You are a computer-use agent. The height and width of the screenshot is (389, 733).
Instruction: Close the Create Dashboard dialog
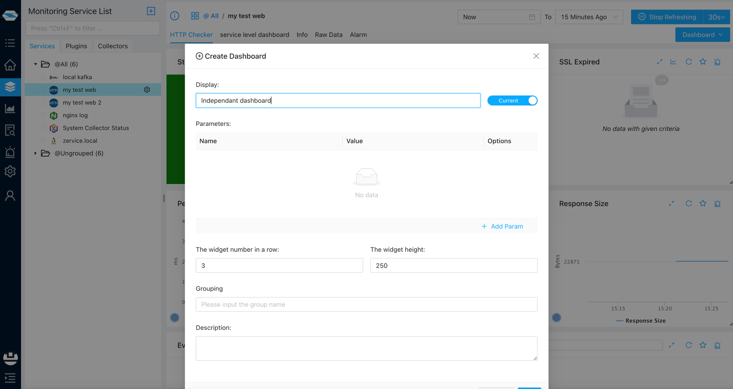tap(536, 56)
